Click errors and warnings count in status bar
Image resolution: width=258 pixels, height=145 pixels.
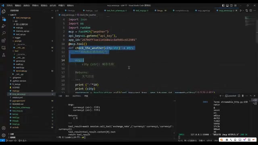[x=23, y=141]
